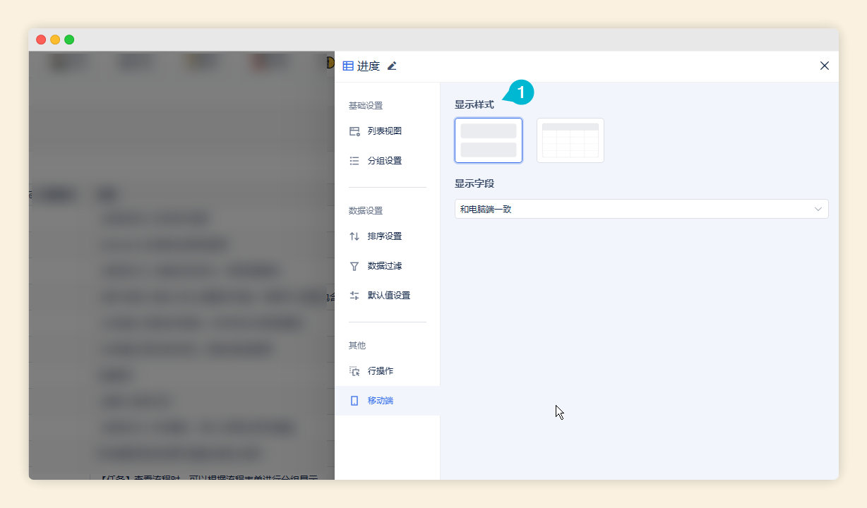Expand the 和电脑端一致 selector chevron

coord(818,209)
